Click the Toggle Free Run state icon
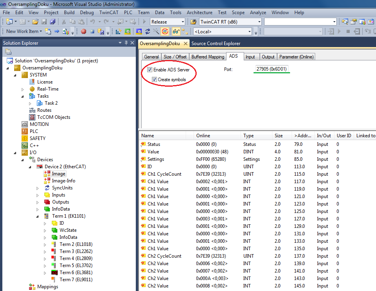 [x=165, y=31]
